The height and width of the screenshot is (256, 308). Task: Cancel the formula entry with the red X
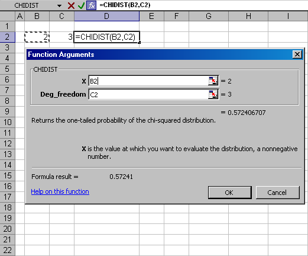point(71,5)
